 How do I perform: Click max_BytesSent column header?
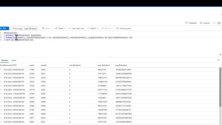point(104,65)
